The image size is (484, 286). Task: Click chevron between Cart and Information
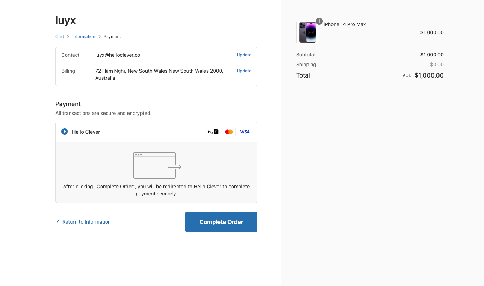(68, 37)
